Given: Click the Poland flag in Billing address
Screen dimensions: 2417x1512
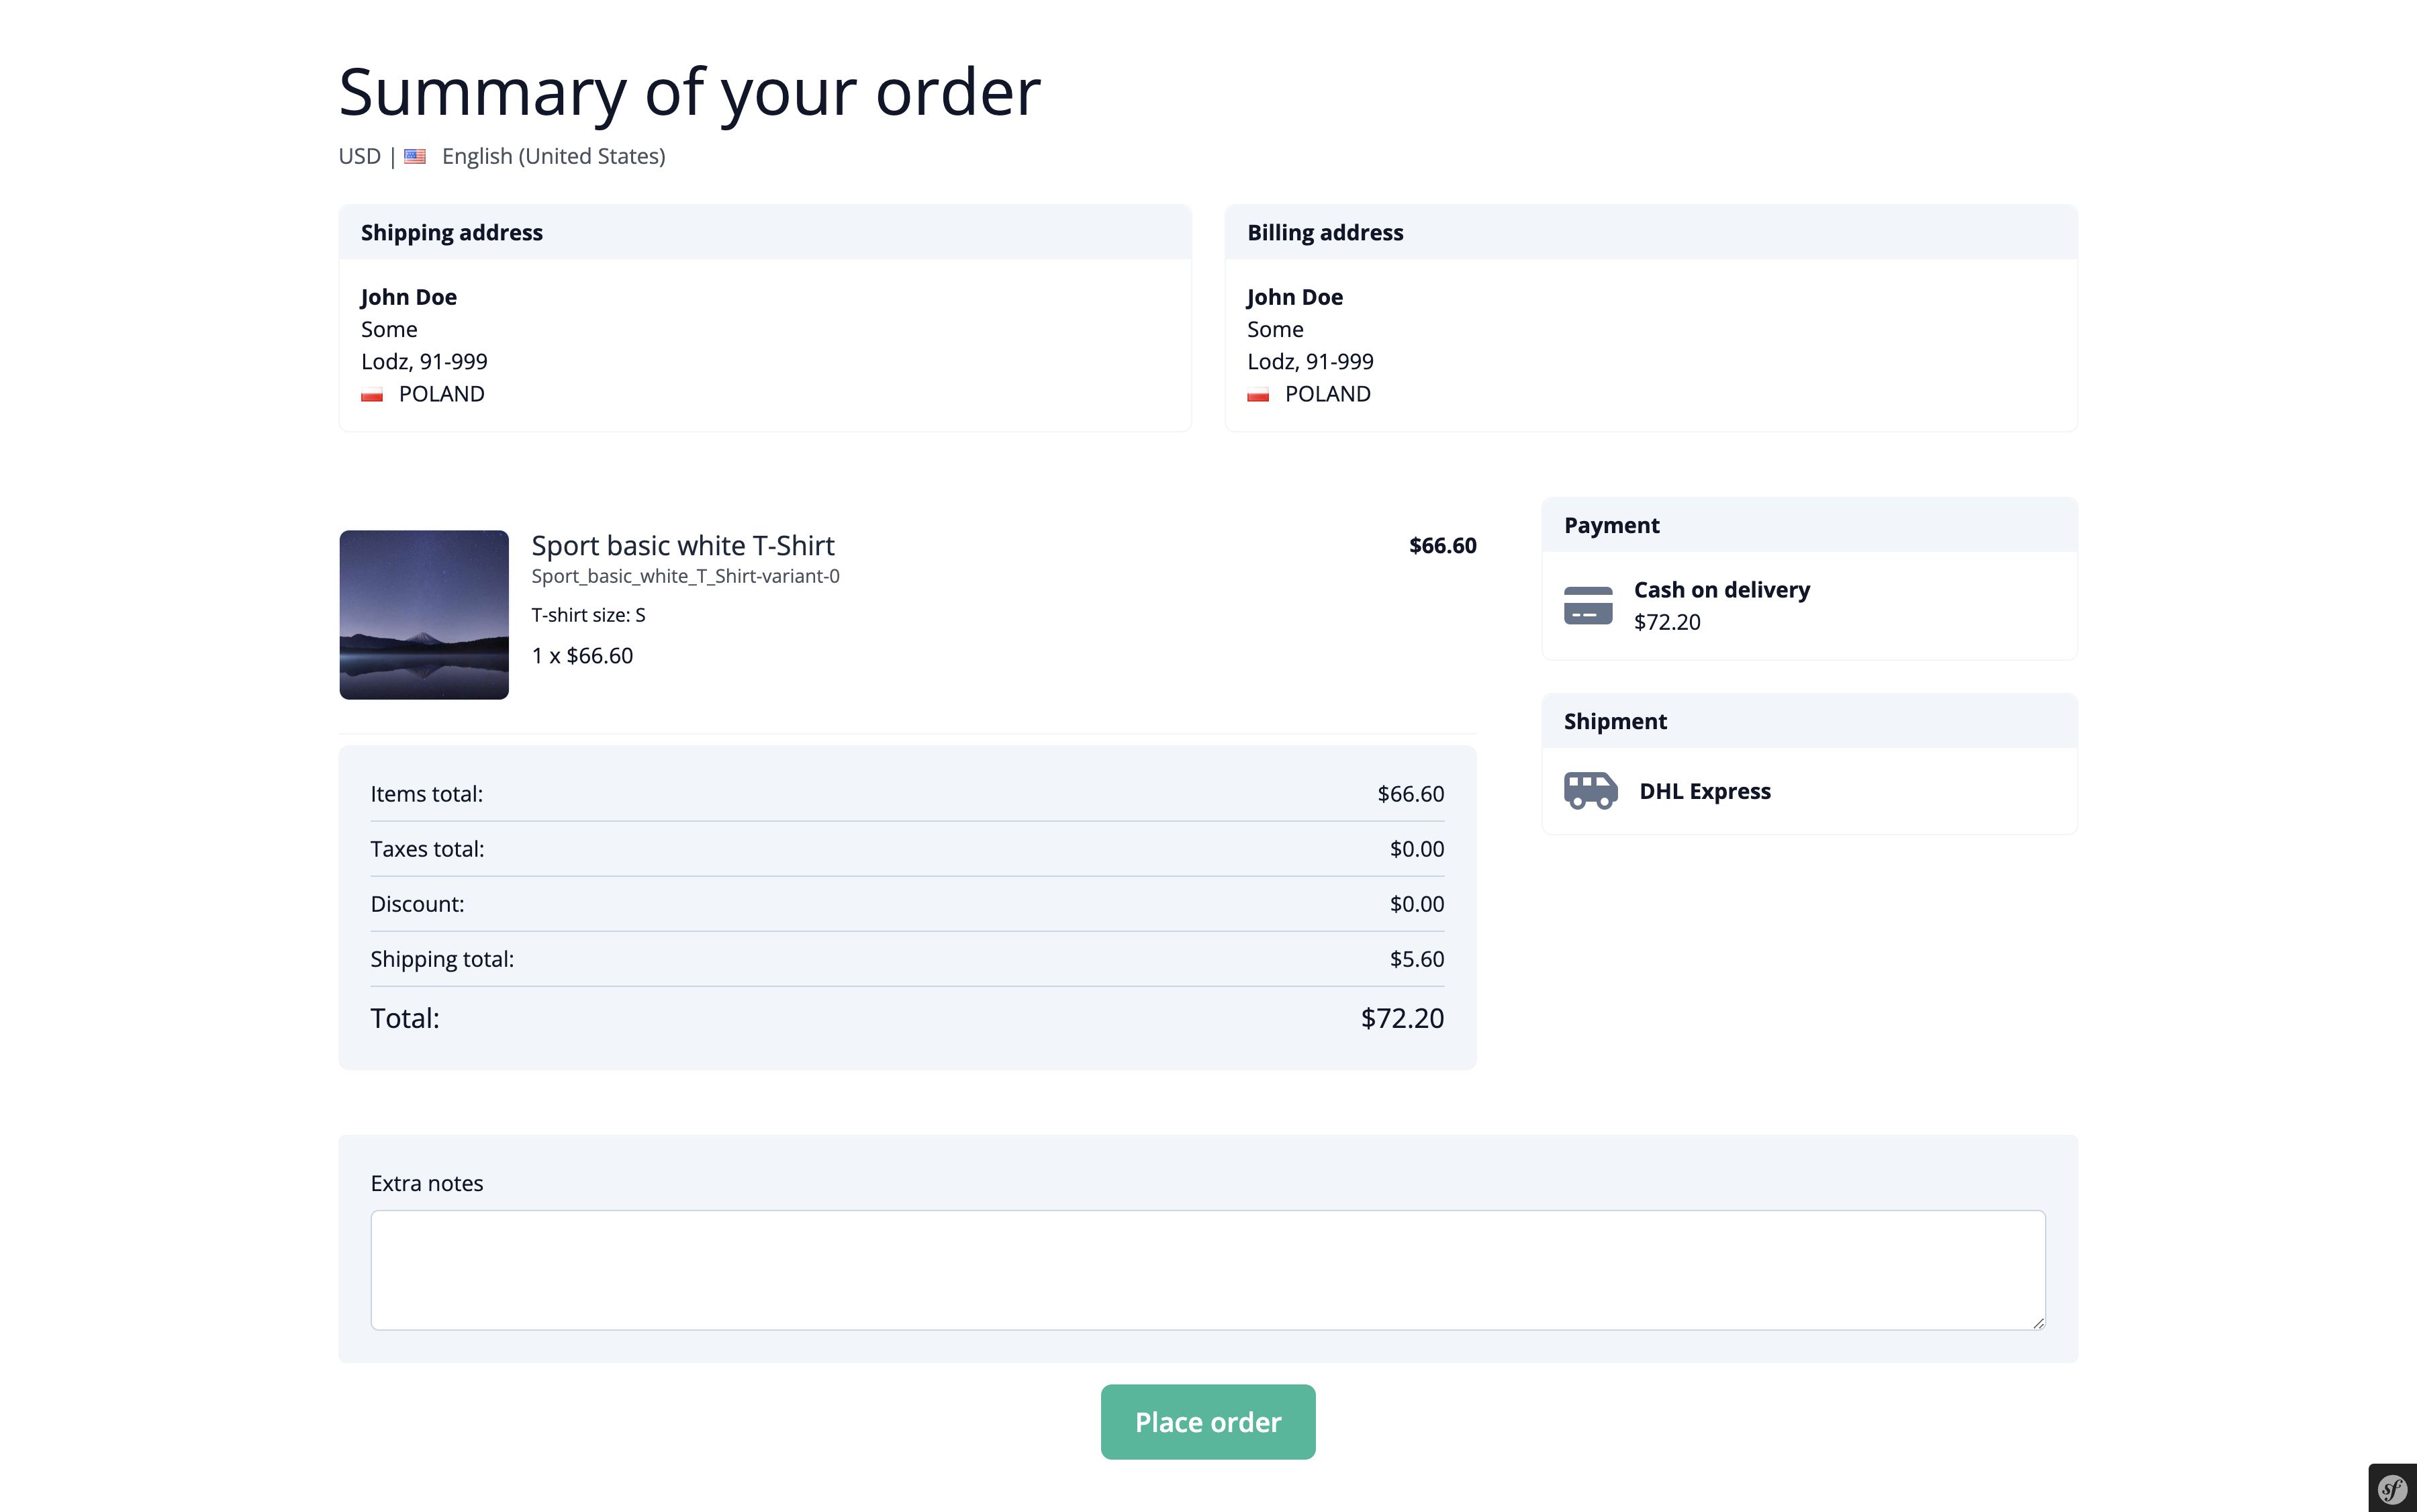Looking at the screenshot, I should tap(1258, 395).
